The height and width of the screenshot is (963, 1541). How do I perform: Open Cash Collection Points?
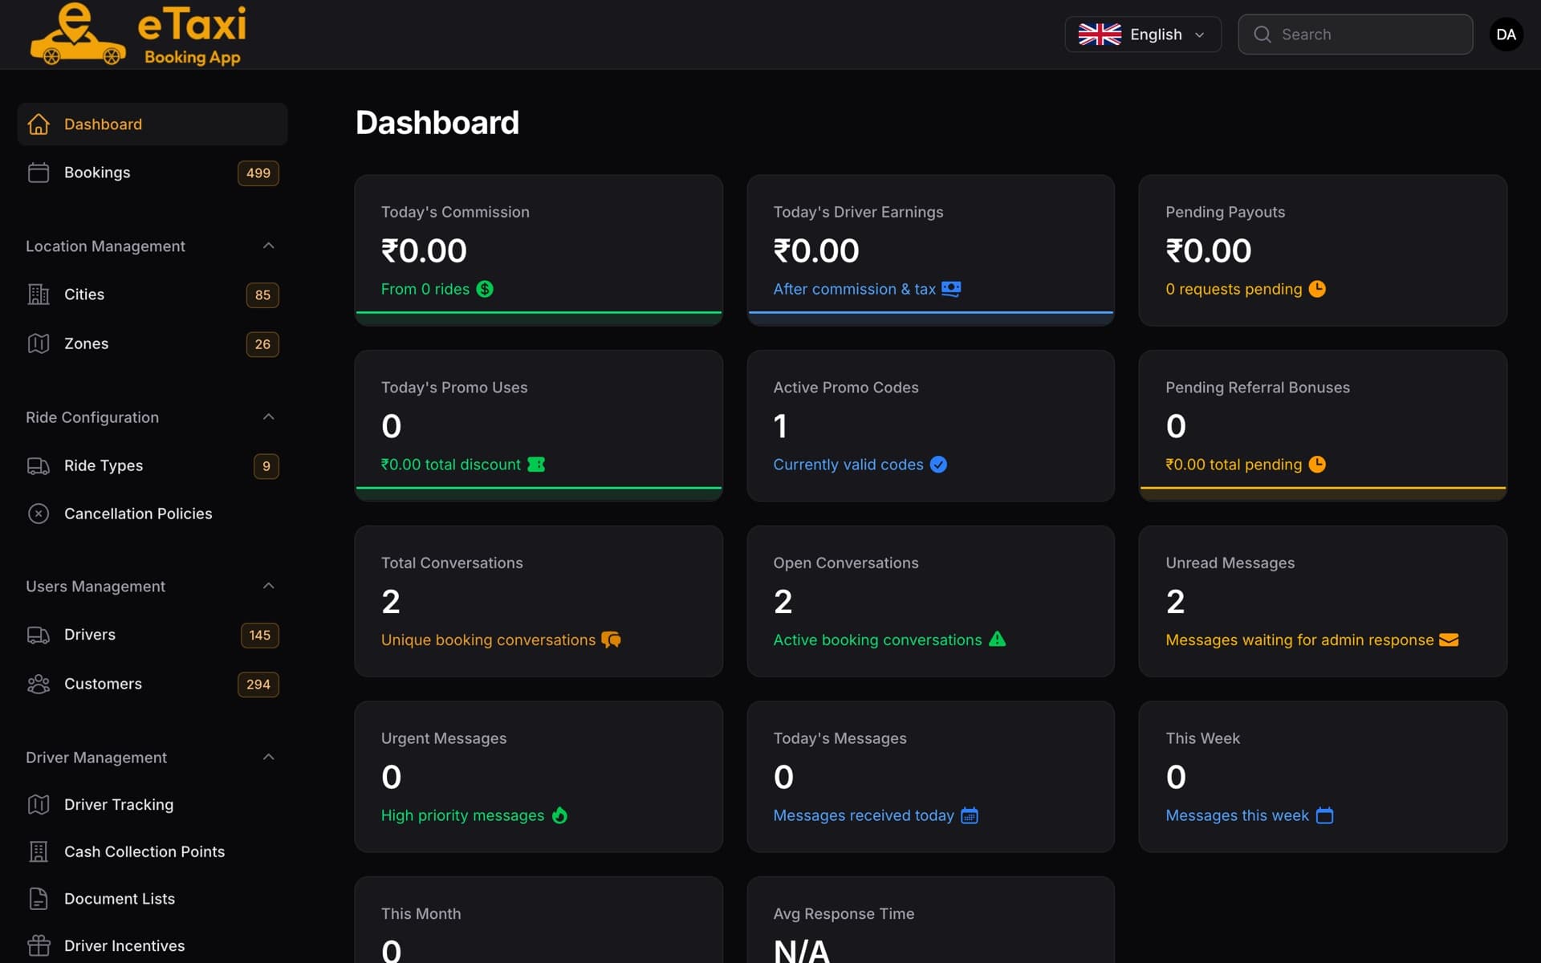click(x=152, y=851)
